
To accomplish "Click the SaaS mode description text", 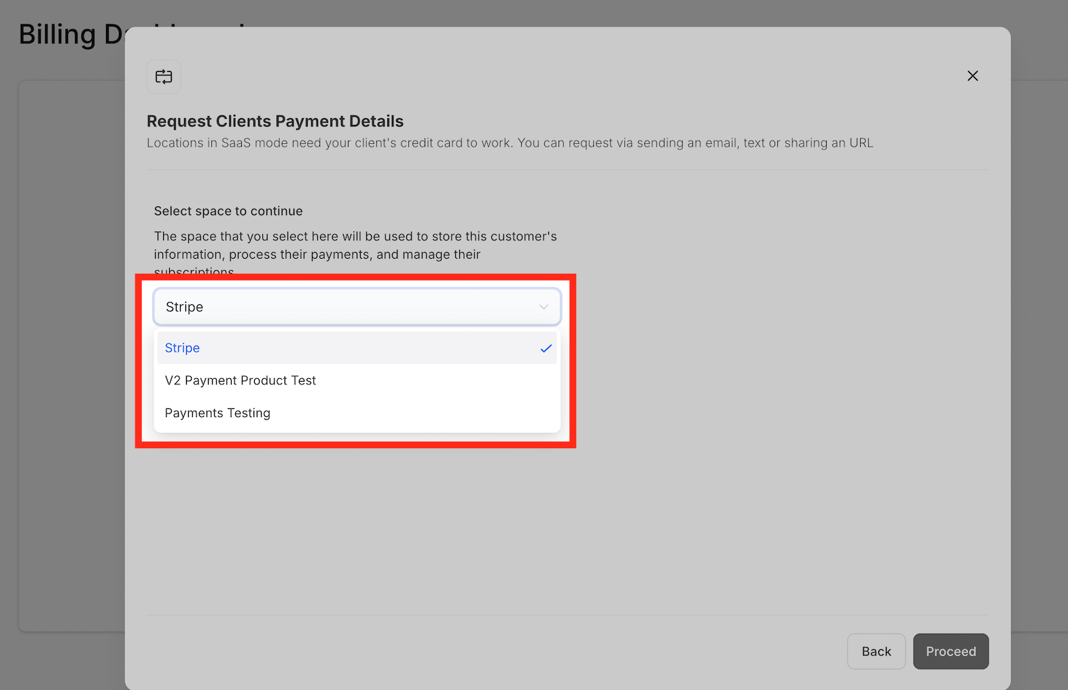I will pyautogui.click(x=510, y=143).
